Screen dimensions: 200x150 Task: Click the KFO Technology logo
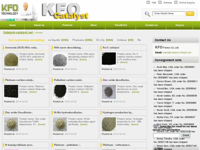coord(10,10)
